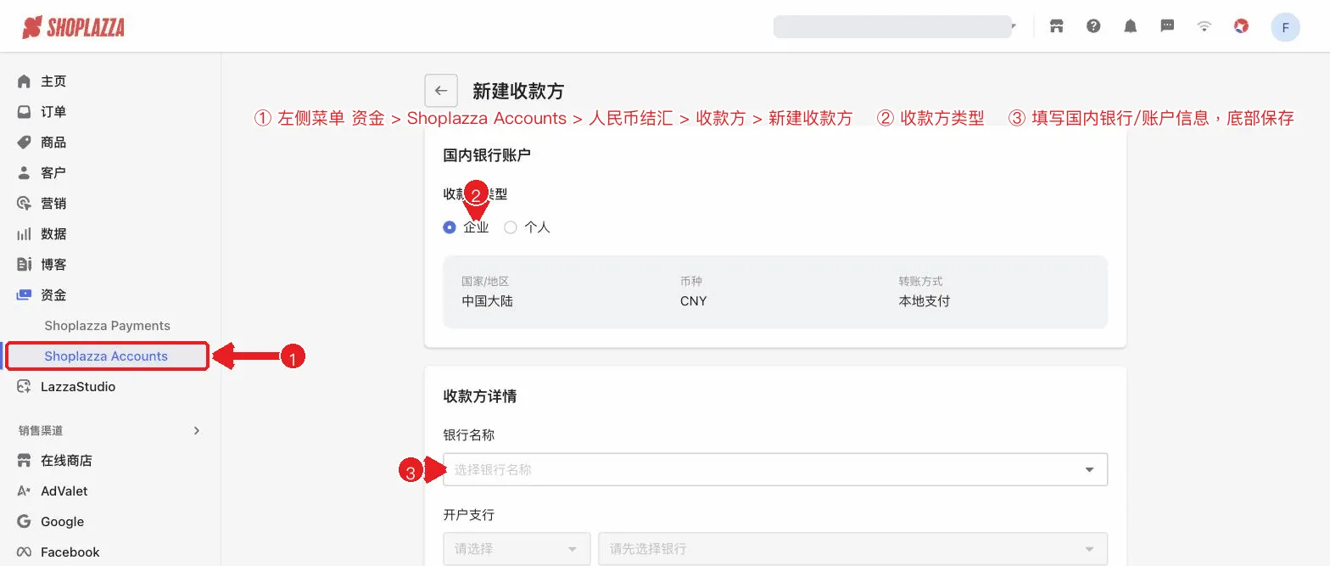Open 数据 in the sidebar
The height and width of the screenshot is (566, 1330).
point(53,234)
